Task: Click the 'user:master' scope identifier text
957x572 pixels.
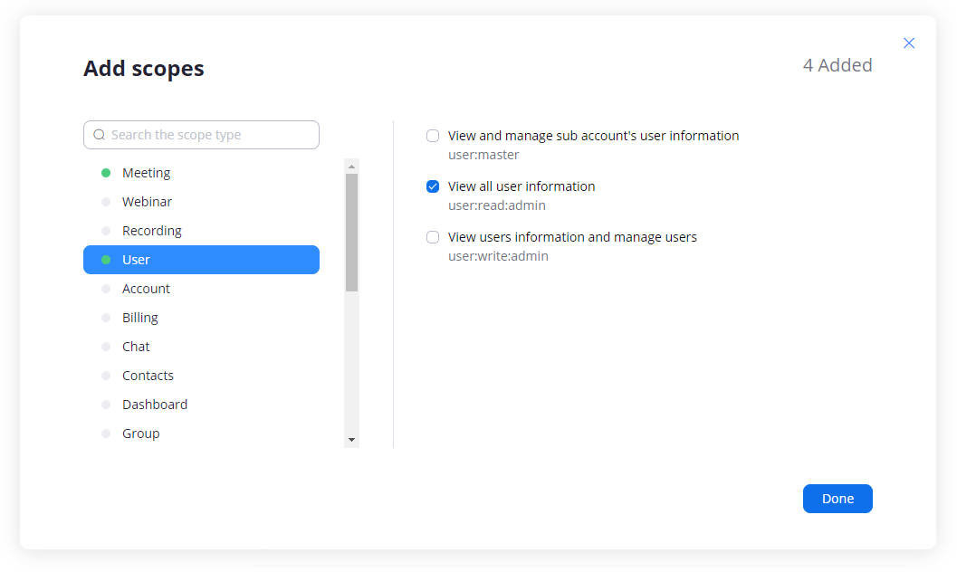Action: pyautogui.click(x=483, y=155)
